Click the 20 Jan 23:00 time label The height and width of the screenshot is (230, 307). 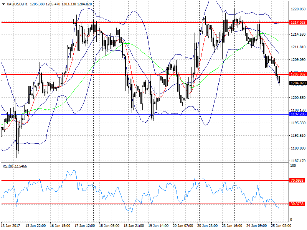[x=207, y=225]
